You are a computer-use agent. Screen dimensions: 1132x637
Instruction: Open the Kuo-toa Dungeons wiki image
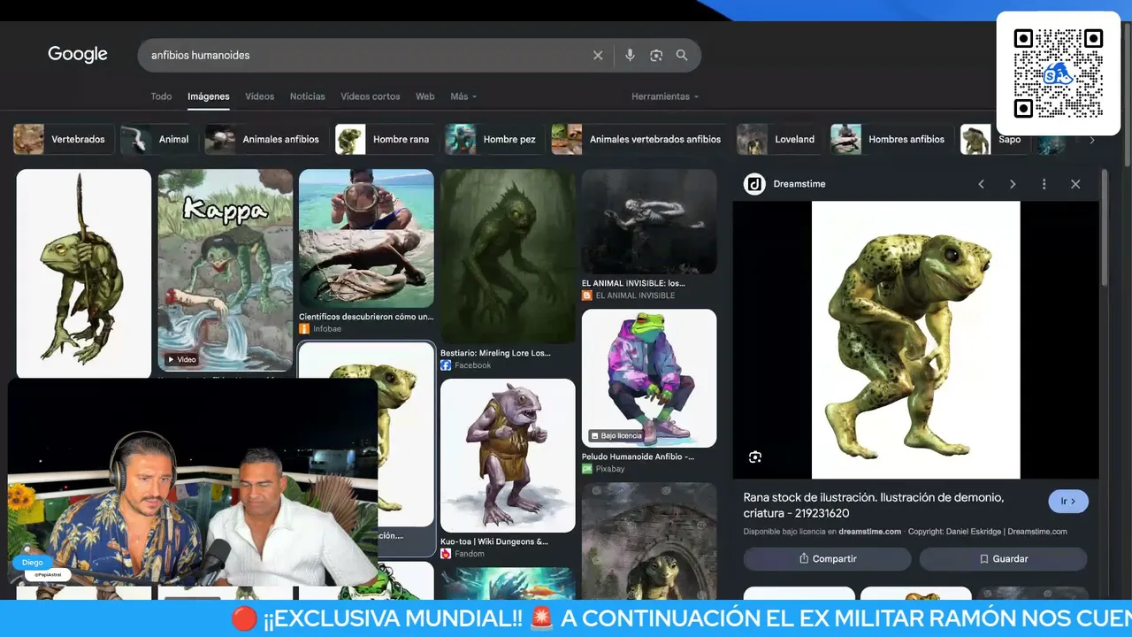[x=508, y=456]
